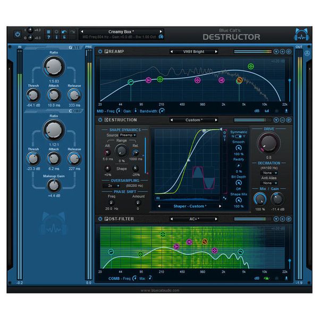Go to the preset after Creamy Box
The image size is (319, 319).
(161, 31)
